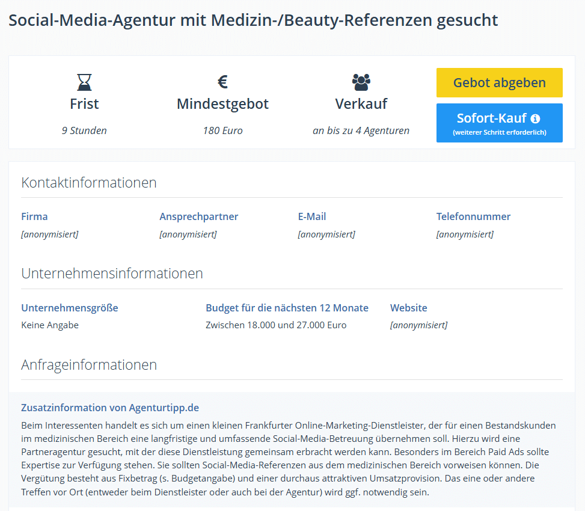Click the info icon on Sofort-Kauf

(x=535, y=118)
